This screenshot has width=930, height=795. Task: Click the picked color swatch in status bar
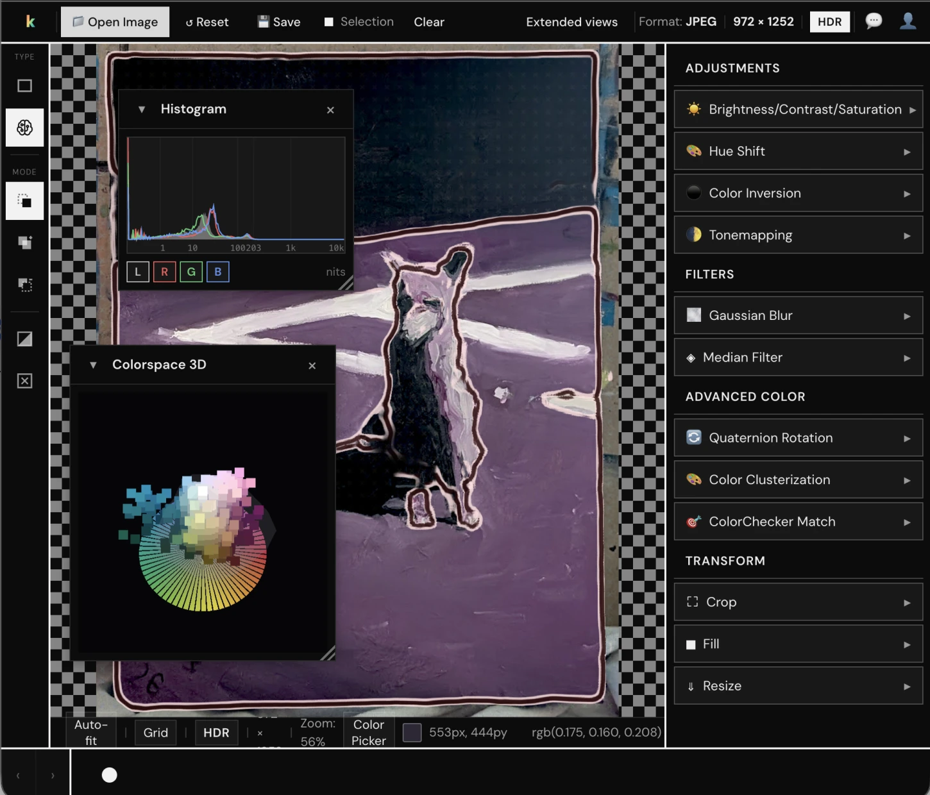click(x=412, y=732)
